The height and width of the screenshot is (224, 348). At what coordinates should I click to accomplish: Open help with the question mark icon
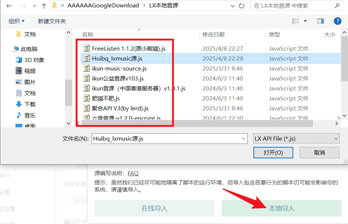pos(337,21)
